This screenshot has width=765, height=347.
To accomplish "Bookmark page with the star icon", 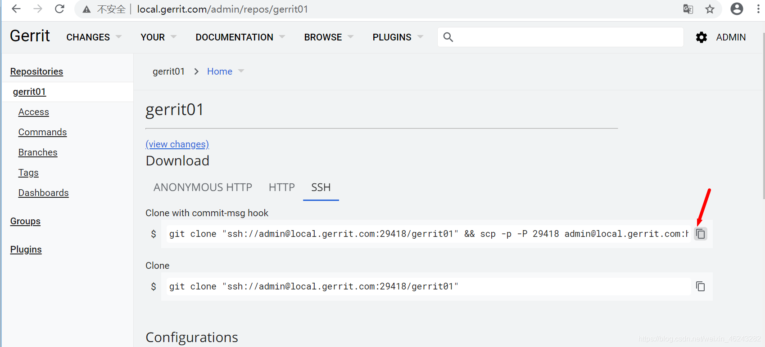I will point(710,9).
